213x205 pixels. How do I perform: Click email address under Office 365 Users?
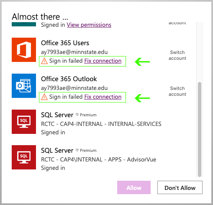click(x=74, y=52)
